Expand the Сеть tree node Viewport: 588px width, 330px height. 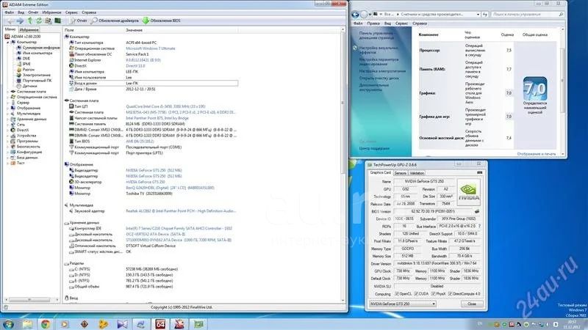(x=7, y=125)
